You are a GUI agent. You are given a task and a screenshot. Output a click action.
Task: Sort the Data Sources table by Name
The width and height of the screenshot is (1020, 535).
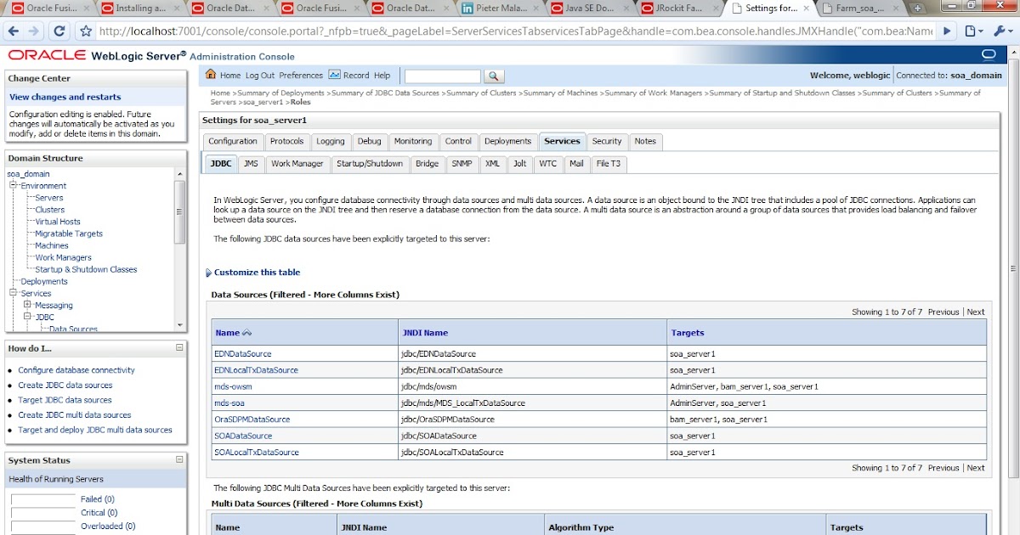(224, 332)
